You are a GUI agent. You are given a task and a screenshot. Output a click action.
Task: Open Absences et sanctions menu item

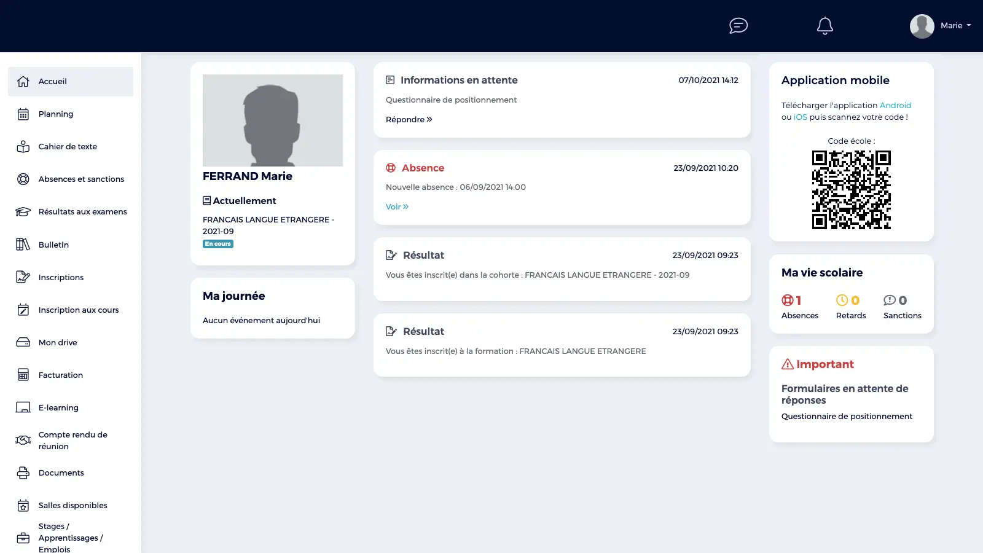81,179
